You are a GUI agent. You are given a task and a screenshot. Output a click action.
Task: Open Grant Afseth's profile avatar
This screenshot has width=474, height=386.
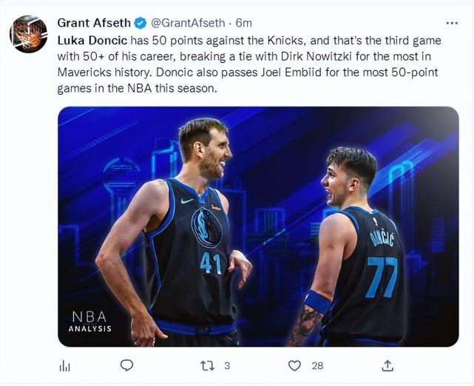pos(28,34)
